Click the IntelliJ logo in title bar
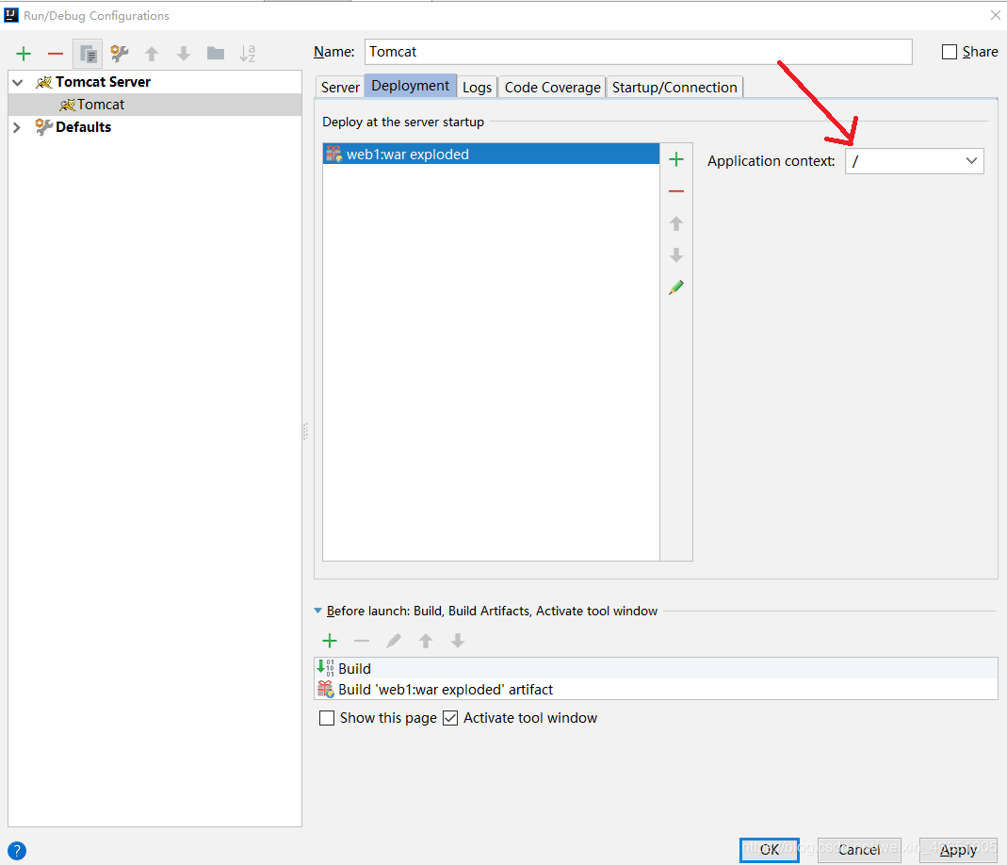The image size is (1007, 865). point(11,15)
